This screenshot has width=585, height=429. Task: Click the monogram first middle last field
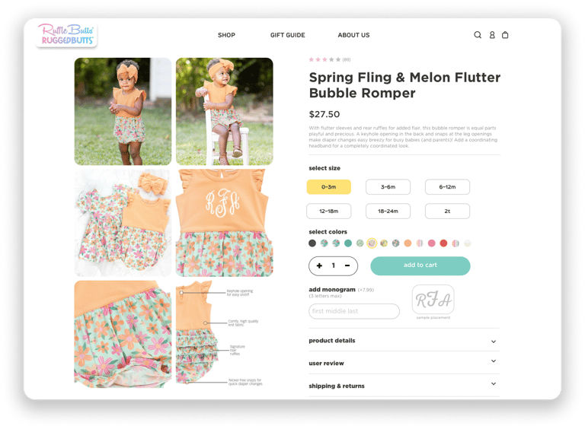(x=354, y=311)
